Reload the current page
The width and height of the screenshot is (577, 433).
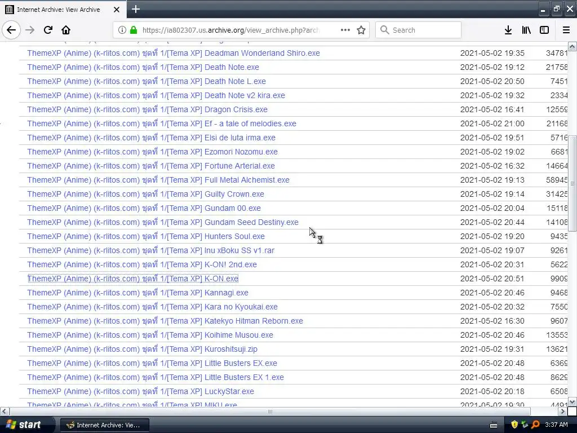click(x=48, y=30)
